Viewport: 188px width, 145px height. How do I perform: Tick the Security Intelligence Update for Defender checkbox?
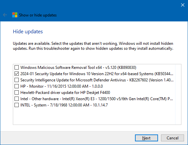16,80
